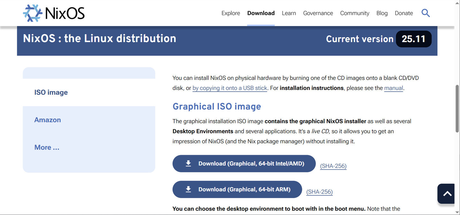
Task: Open the More ... sidebar tab
Action: [89, 147]
